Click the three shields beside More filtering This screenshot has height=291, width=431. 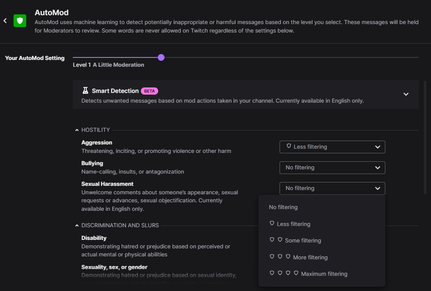280,256
